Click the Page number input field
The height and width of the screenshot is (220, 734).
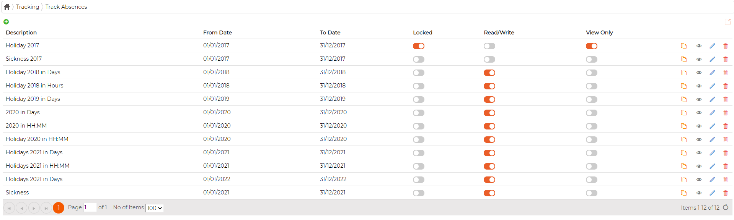point(90,207)
